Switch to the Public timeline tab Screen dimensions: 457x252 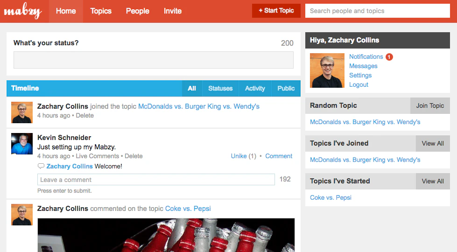click(286, 88)
